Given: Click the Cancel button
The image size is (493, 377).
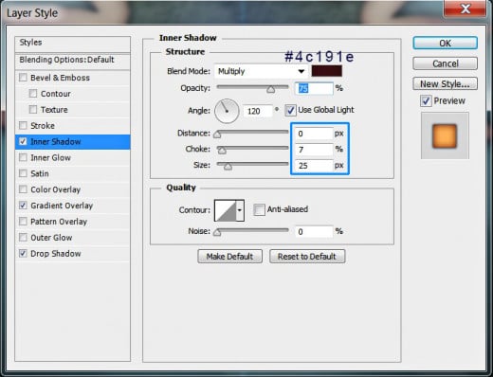Looking at the screenshot, I should pos(445,63).
